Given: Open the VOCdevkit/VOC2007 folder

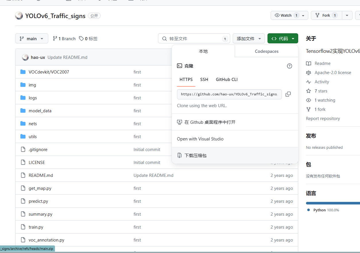Looking at the screenshot, I should [x=49, y=72].
